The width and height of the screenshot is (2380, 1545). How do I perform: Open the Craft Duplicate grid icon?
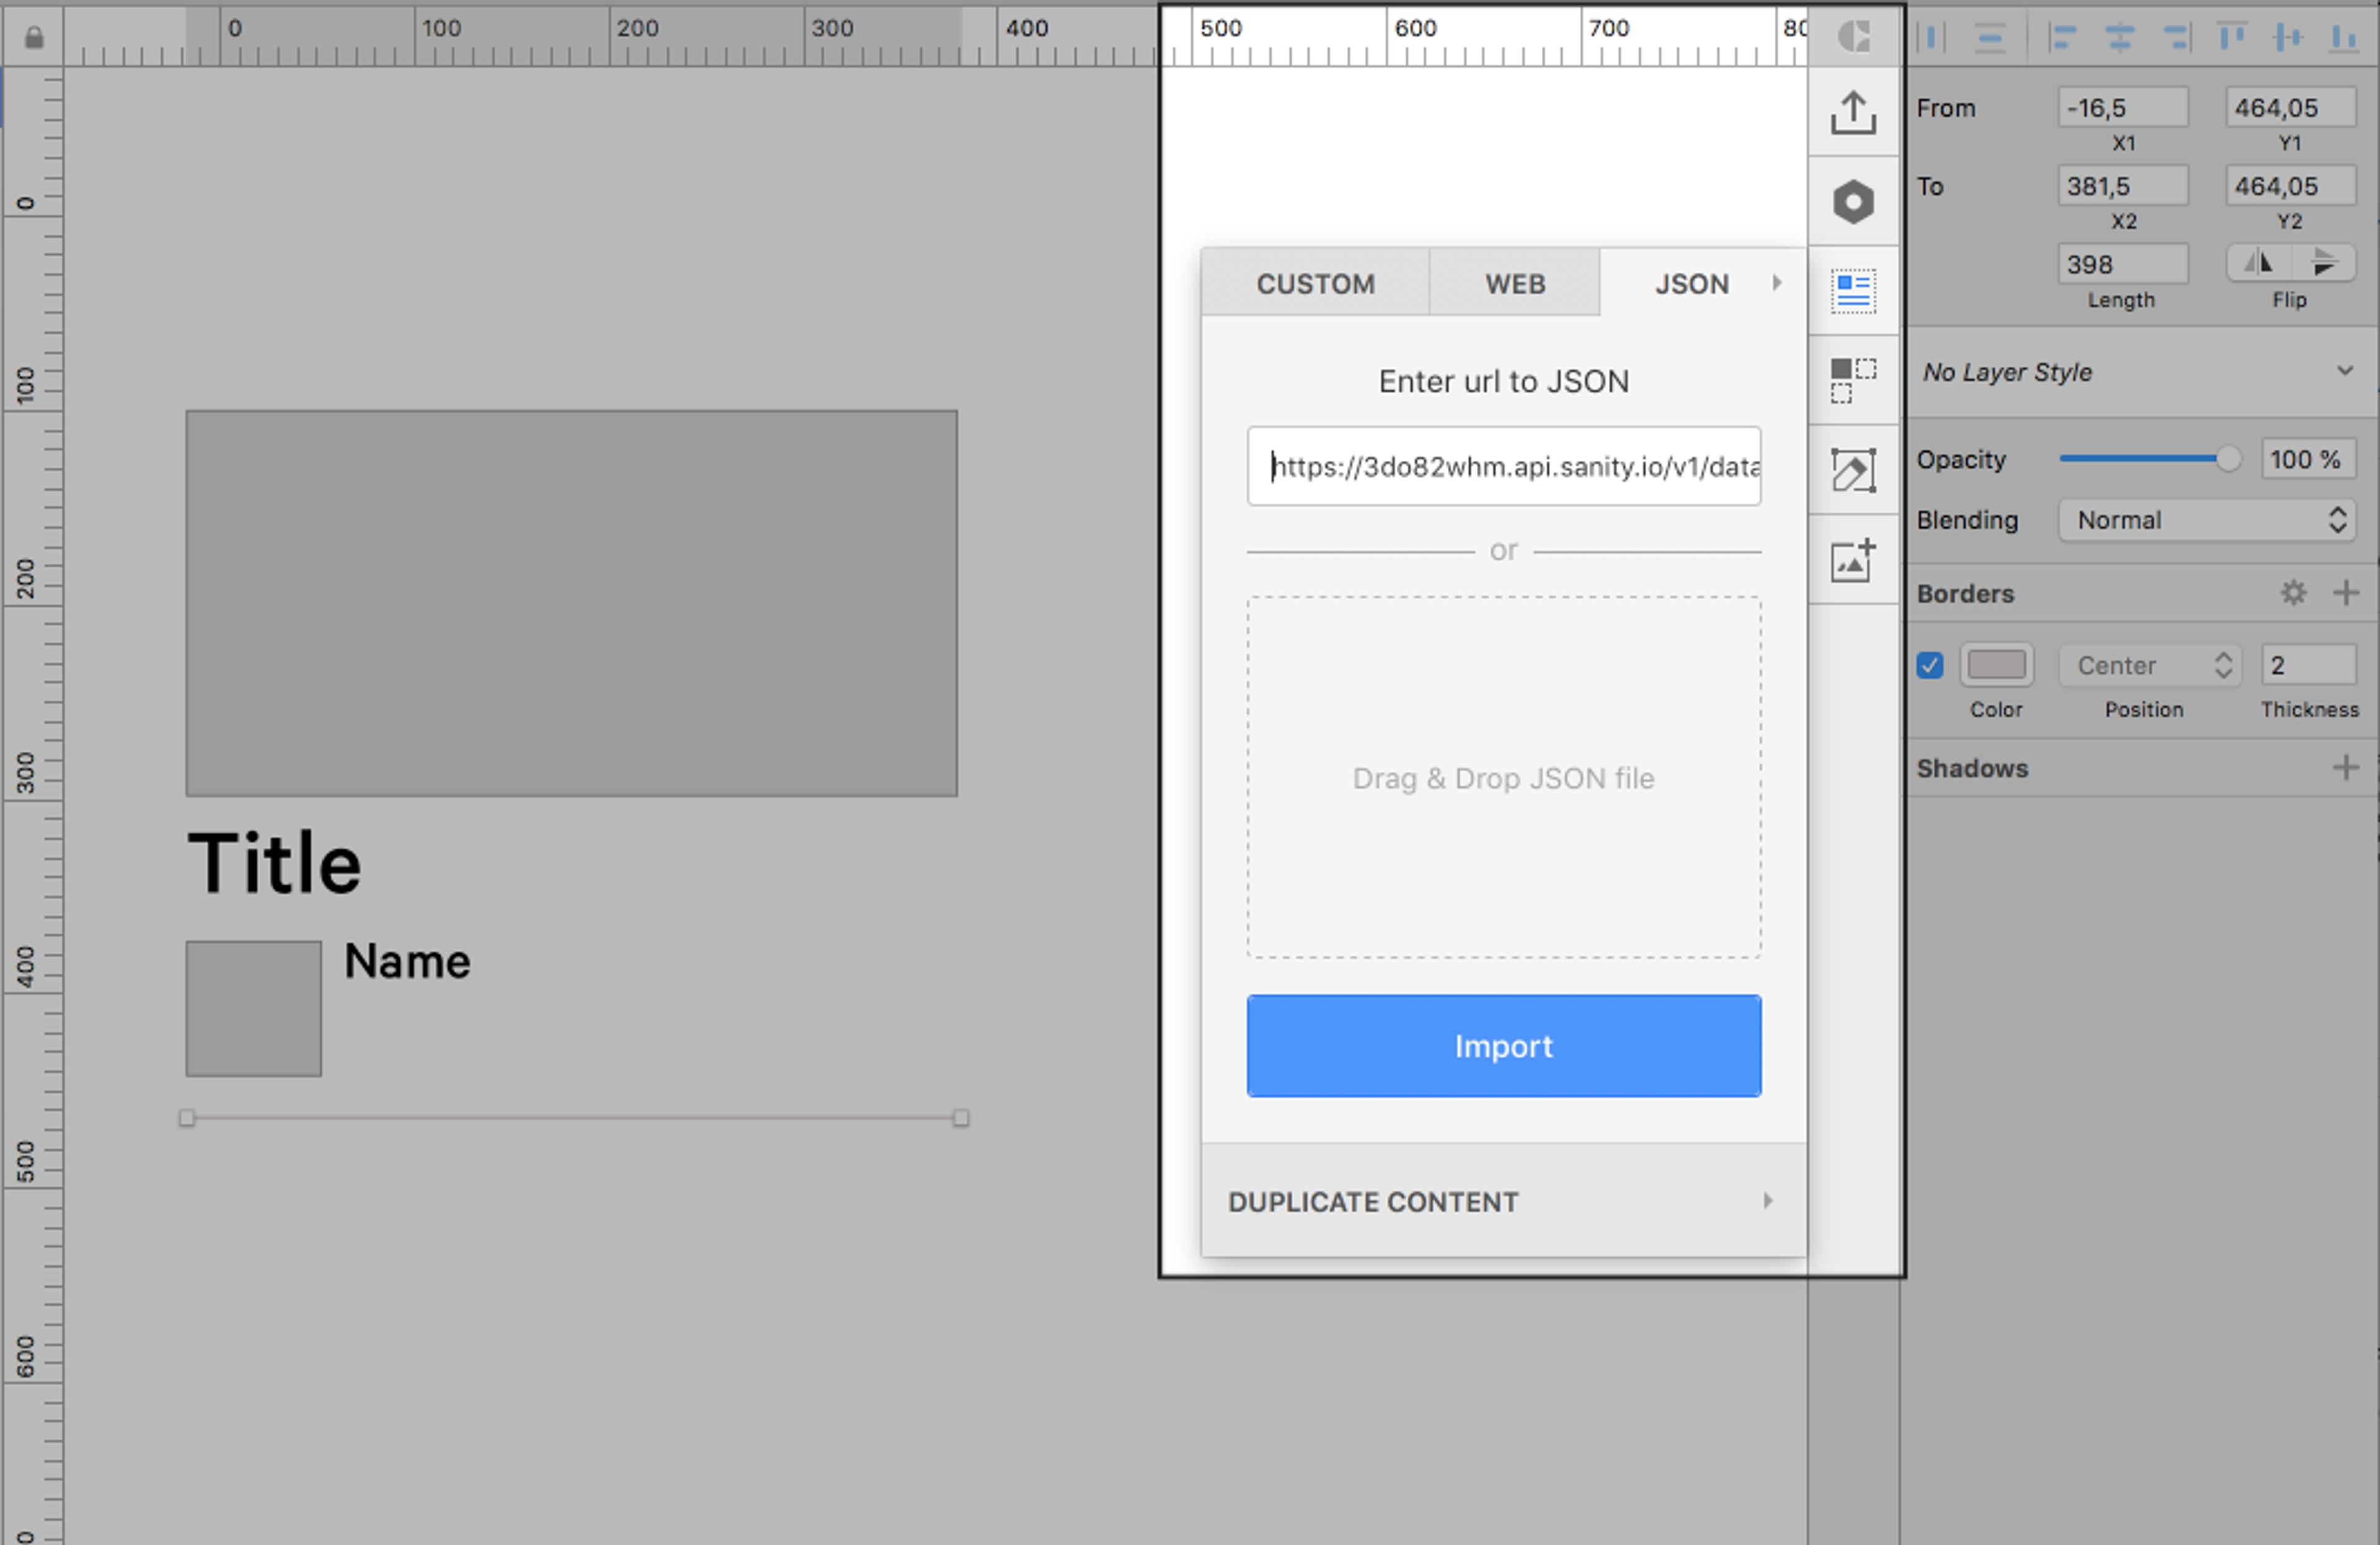click(1853, 380)
